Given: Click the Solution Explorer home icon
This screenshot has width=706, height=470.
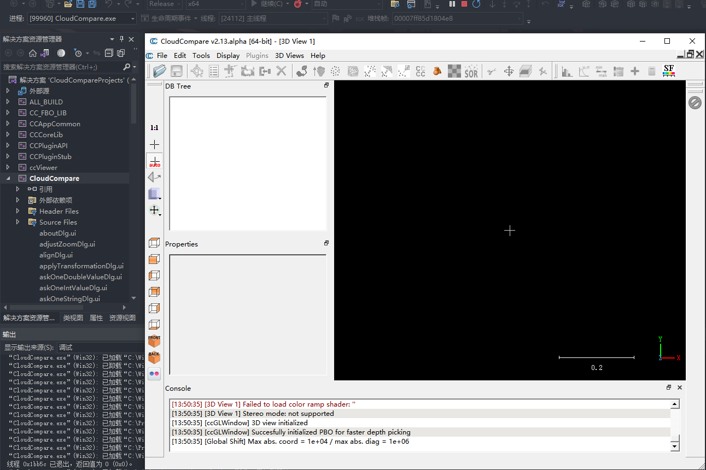Looking at the screenshot, I should point(33,53).
